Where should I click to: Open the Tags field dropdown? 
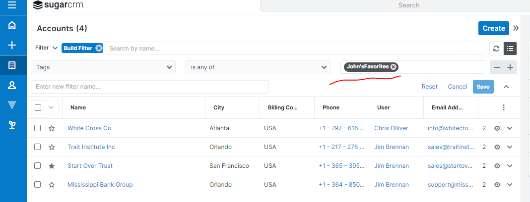pyautogui.click(x=103, y=67)
